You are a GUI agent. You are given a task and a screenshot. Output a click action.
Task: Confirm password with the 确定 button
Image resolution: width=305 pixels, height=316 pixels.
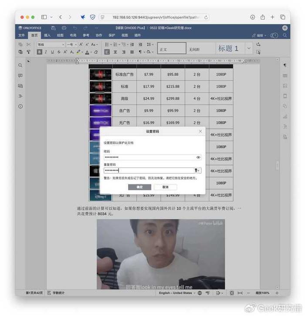click(x=139, y=187)
